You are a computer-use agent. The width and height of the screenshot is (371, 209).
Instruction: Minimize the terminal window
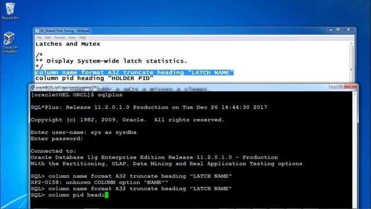click(x=333, y=87)
